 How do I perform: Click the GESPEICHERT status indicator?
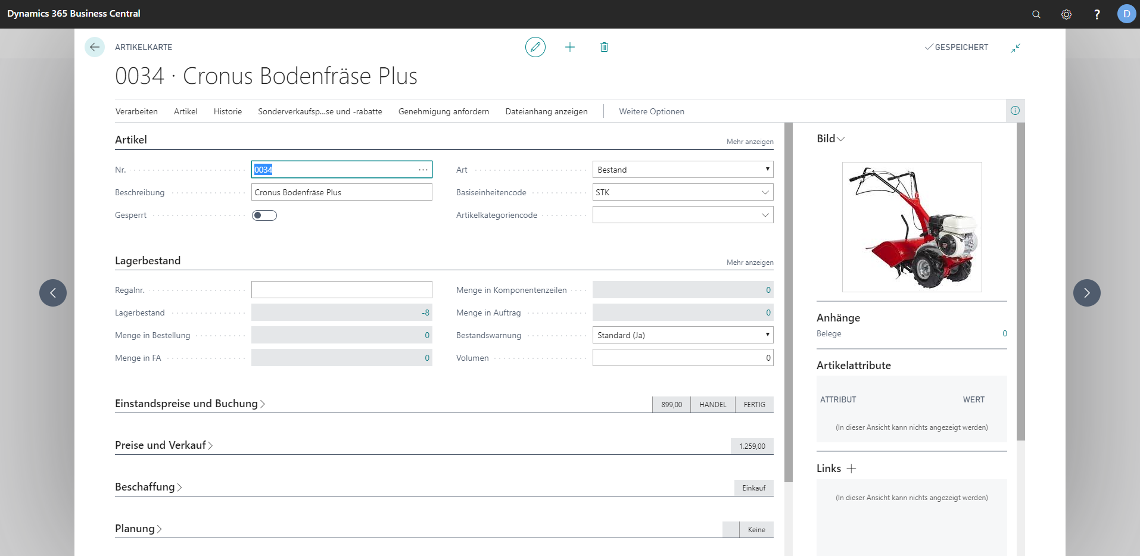pos(957,47)
